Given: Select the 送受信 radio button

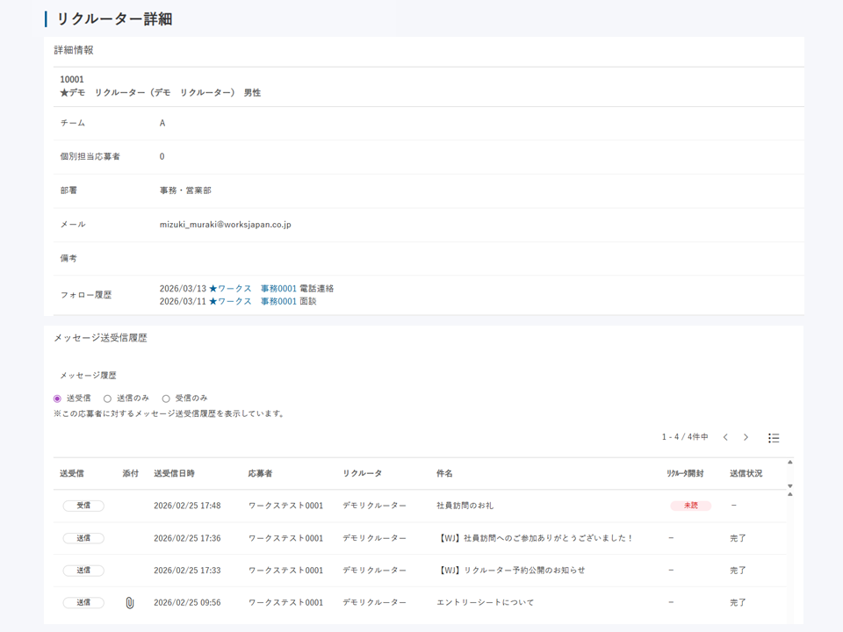Looking at the screenshot, I should click(56, 398).
